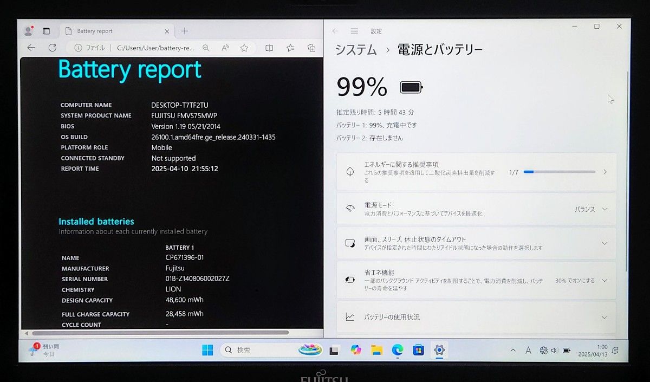
Task: Open エネルギーに関する推奨事項 card
Action: click(476, 172)
